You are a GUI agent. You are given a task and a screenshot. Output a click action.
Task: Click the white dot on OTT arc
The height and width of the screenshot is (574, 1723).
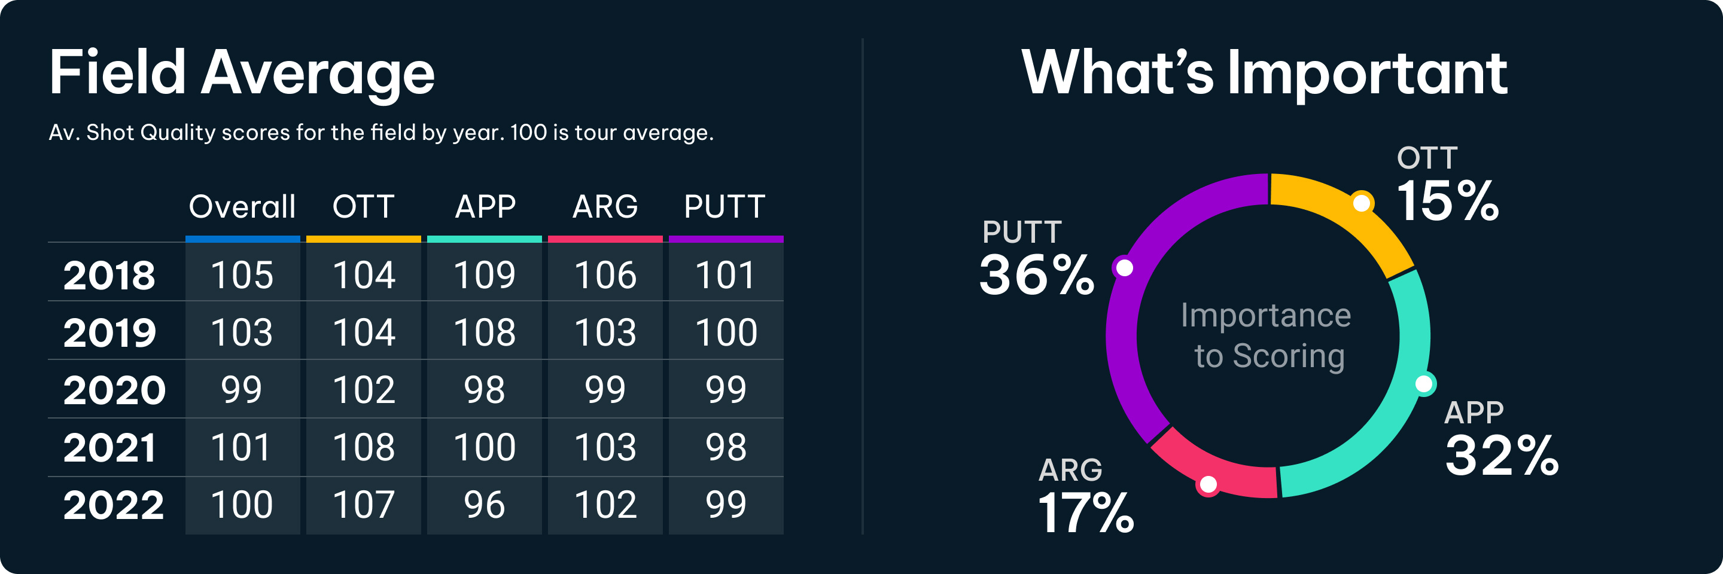[1361, 203]
